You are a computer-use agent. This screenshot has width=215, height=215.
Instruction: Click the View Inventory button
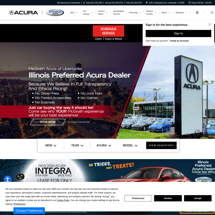161,145
